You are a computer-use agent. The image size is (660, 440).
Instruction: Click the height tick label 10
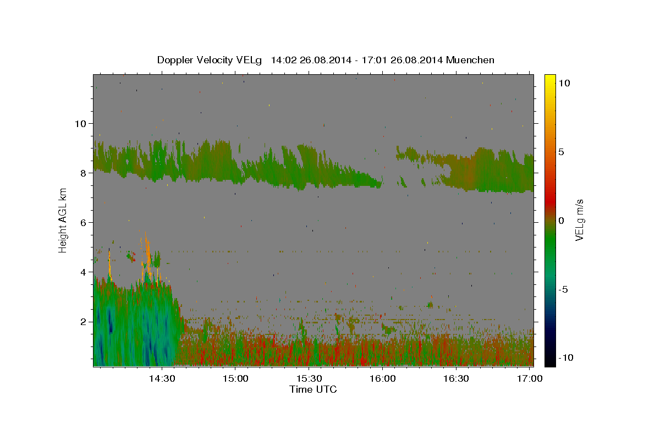(x=81, y=123)
